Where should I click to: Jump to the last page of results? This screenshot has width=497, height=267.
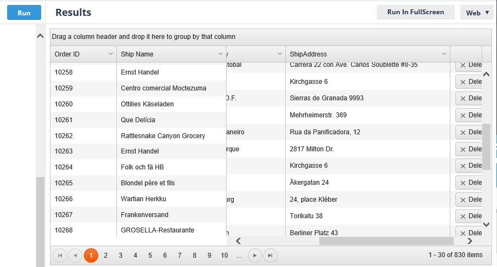[270, 255]
